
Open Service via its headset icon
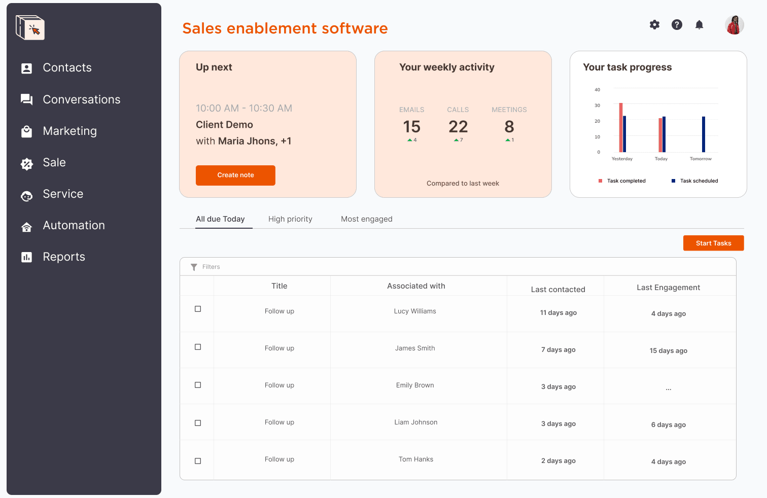[x=27, y=194]
